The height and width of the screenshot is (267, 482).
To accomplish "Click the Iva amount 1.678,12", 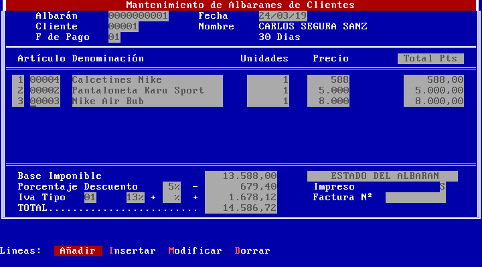I will pos(241,198).
